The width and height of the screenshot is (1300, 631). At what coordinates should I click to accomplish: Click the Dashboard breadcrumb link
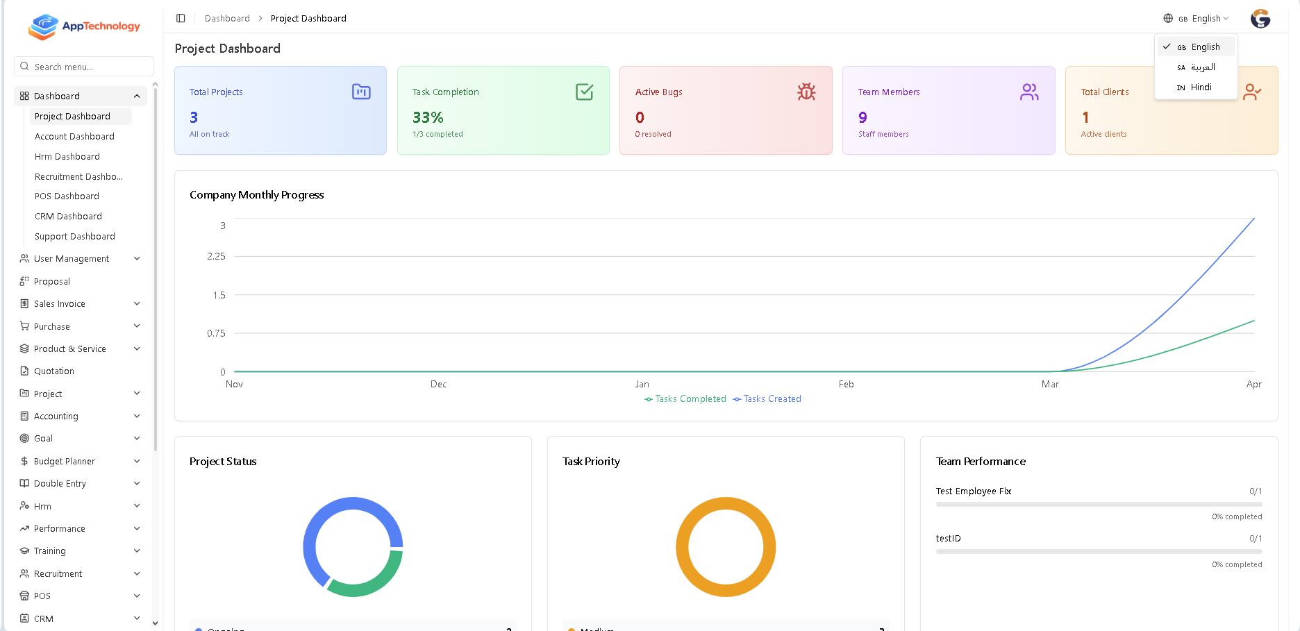click(x=227, y=19)
